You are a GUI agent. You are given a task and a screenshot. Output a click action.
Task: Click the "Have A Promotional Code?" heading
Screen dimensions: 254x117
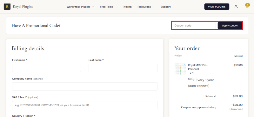(36, 26)
